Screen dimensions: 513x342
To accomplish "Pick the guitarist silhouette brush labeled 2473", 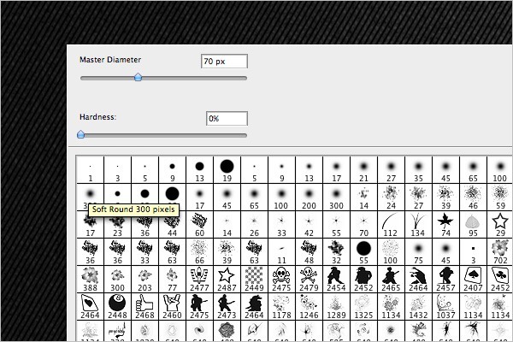I will 227,307.
